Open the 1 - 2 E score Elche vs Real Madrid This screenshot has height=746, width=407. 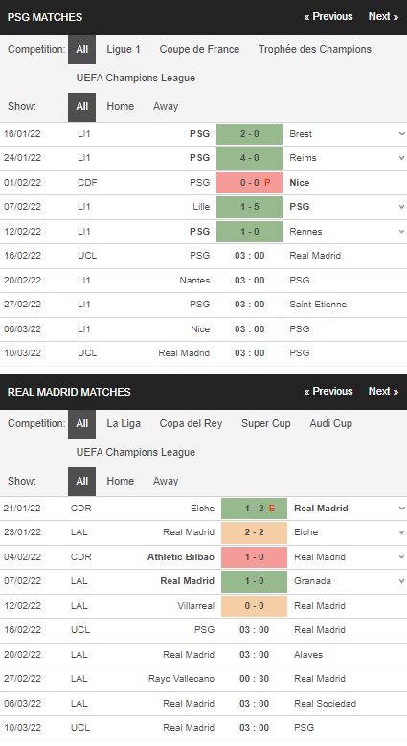coord(254,509)
